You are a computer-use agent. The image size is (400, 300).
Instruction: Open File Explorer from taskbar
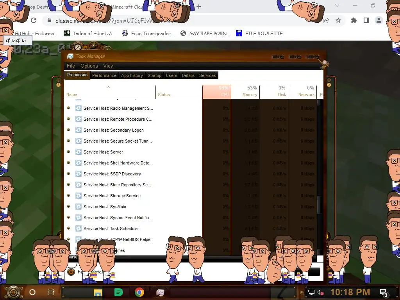[x=98, y=292]
